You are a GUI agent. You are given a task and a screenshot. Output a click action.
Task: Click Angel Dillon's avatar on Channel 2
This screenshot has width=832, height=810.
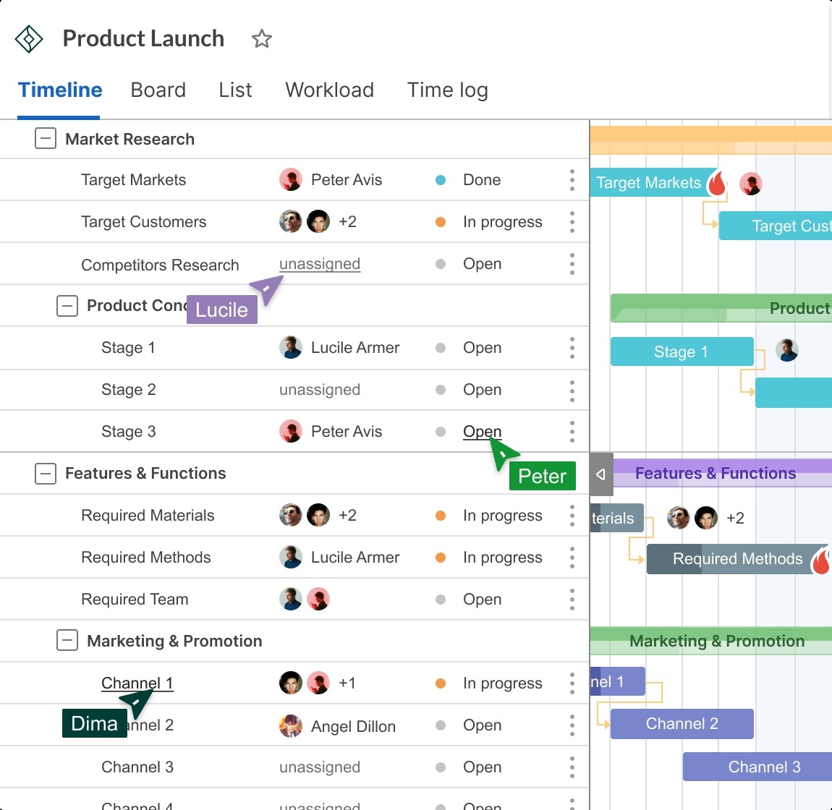pyautogui.click(x=291, y=725)
